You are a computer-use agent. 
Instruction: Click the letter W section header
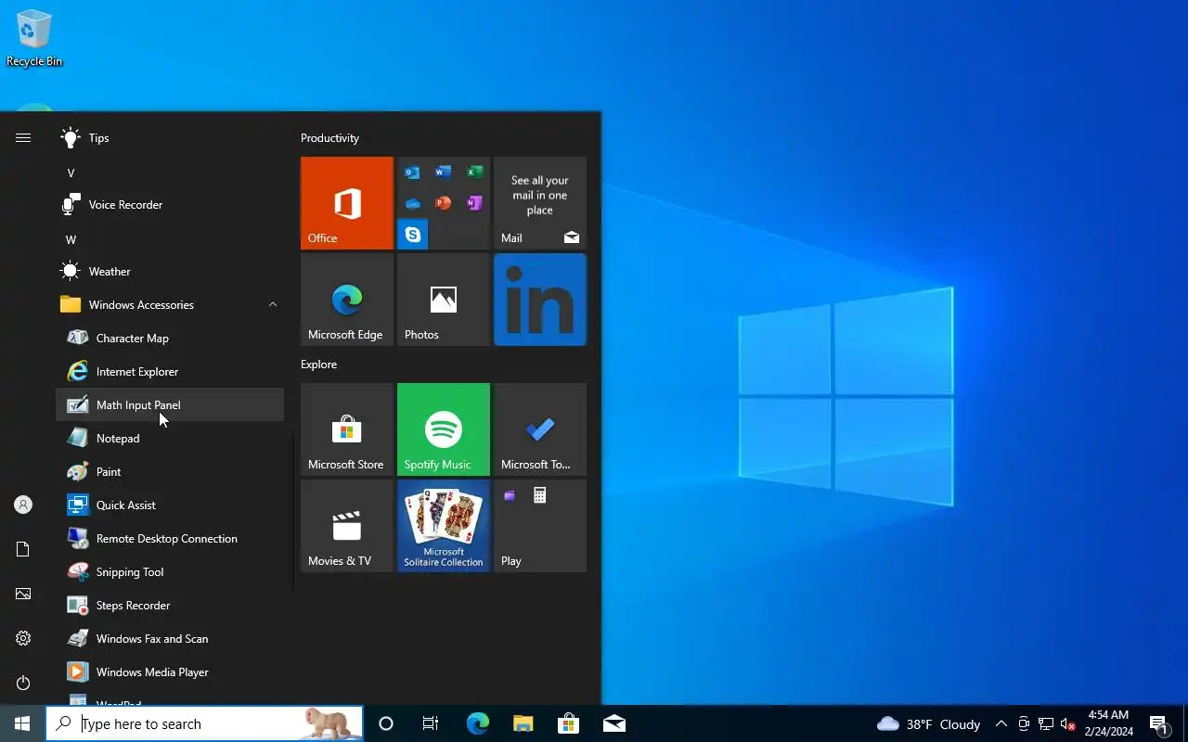click(71, 240)
